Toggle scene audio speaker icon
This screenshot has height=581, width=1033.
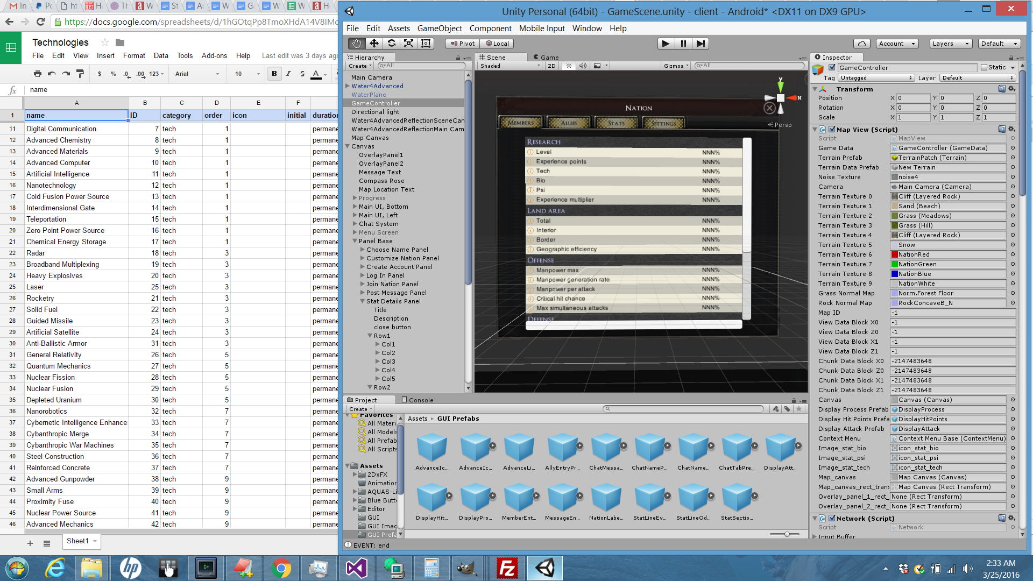583,66
